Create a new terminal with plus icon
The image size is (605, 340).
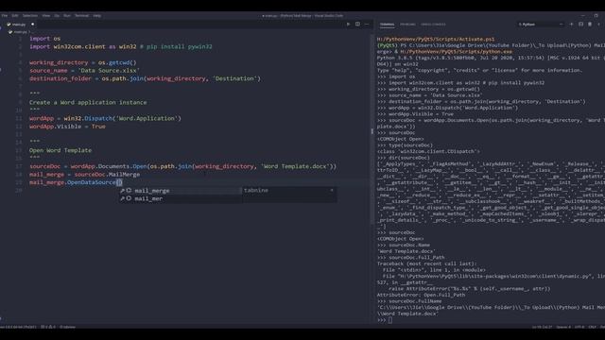point(571,25)
